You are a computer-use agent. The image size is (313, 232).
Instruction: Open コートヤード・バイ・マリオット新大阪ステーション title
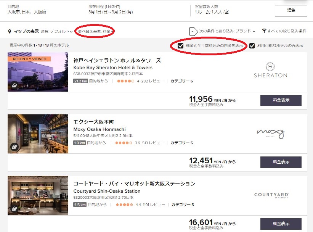[134, 184]
